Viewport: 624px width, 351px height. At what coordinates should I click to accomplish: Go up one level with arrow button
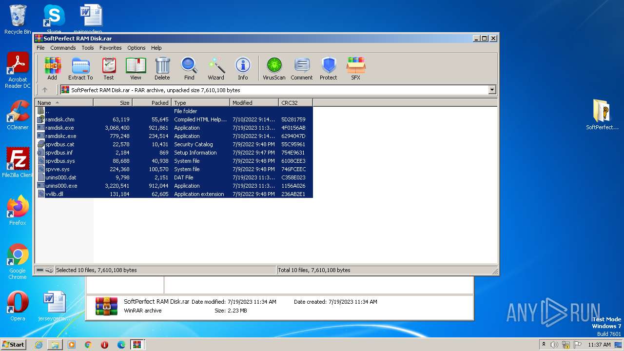pyautogui.click(x=45, y=90)
